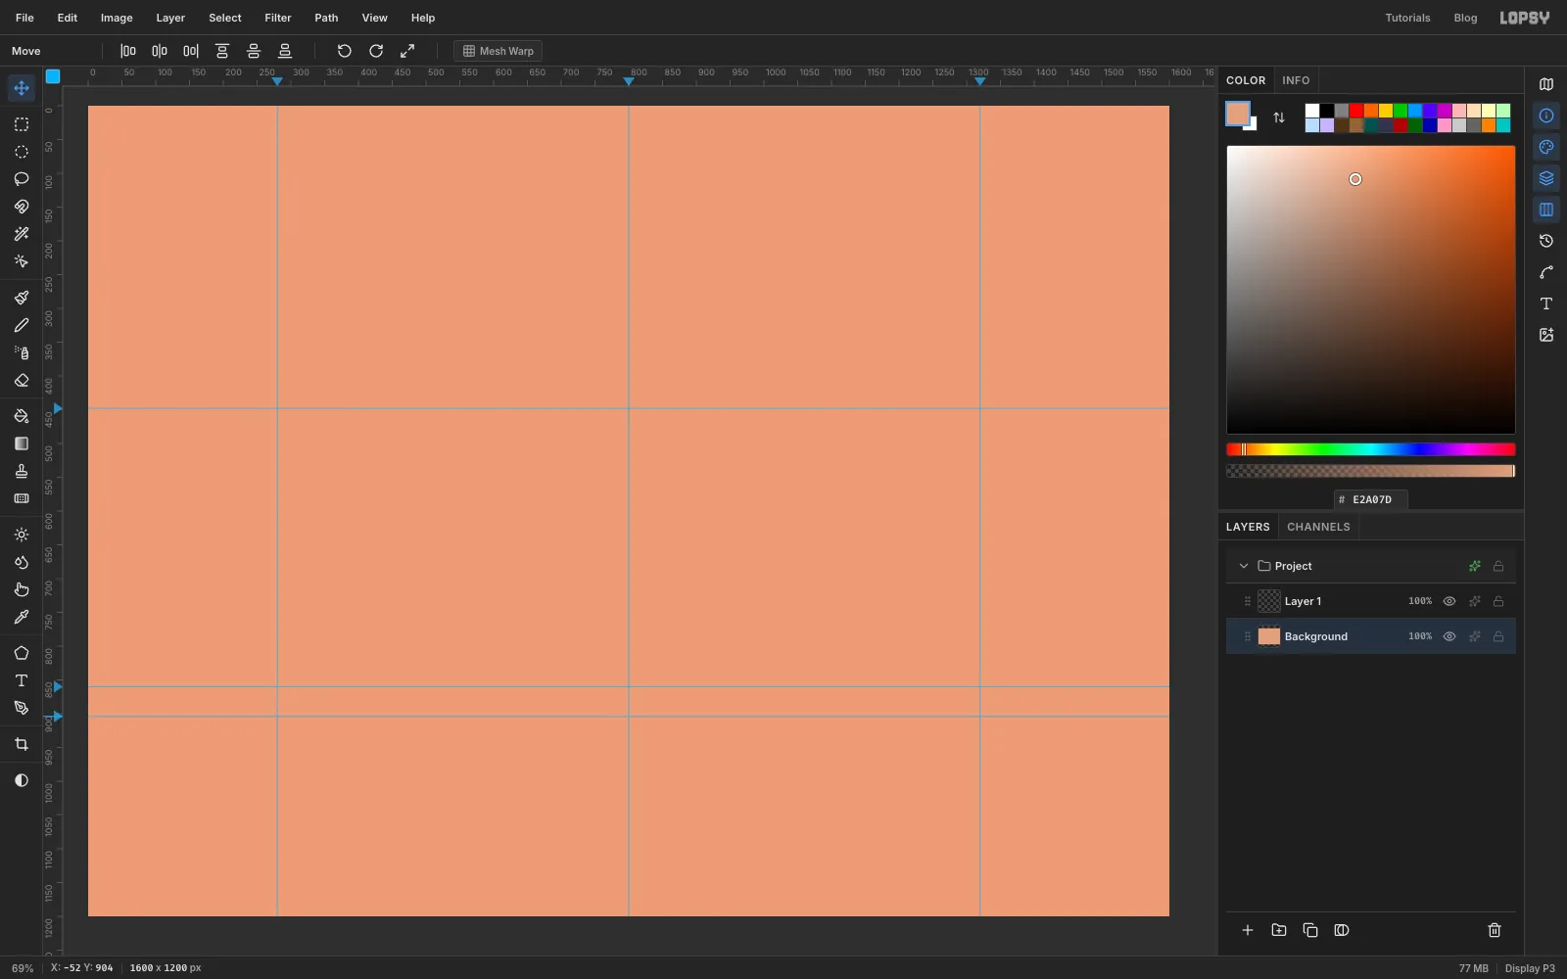Open the History panel icon
Image resolution: width=1567 pixels, height=979 pixels.
pos(1546,241)
